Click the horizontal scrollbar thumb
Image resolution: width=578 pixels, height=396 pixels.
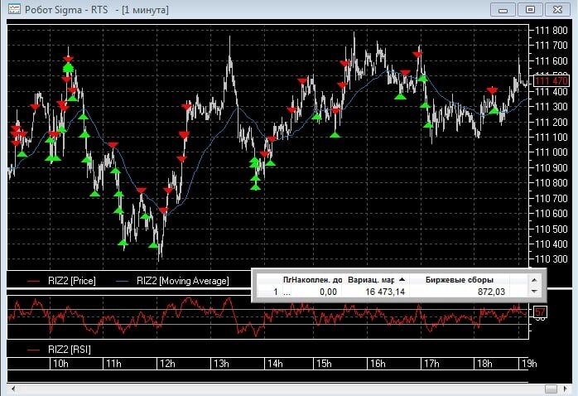pyautogui.click(x=552, y=389)
